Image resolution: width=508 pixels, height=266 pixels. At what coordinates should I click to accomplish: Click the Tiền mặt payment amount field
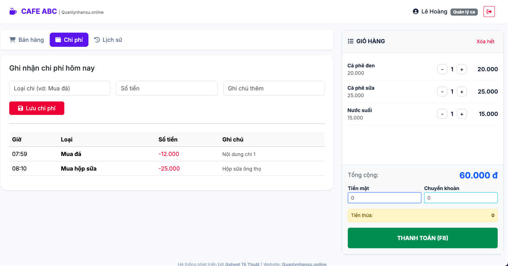coord(384,198)
